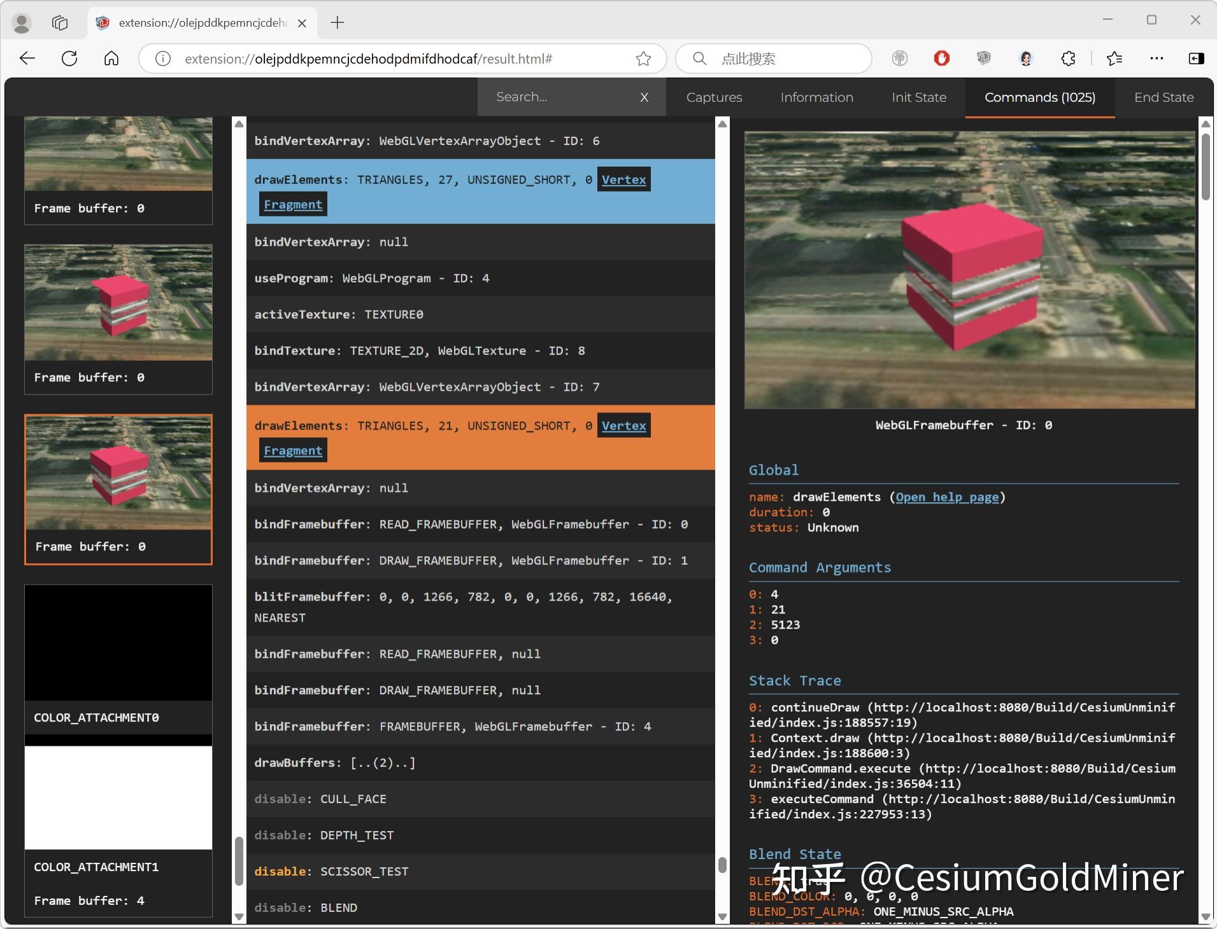Select the Init State tab
Viewport: 1217px width, 929px height.
click(x=919, y=97)
